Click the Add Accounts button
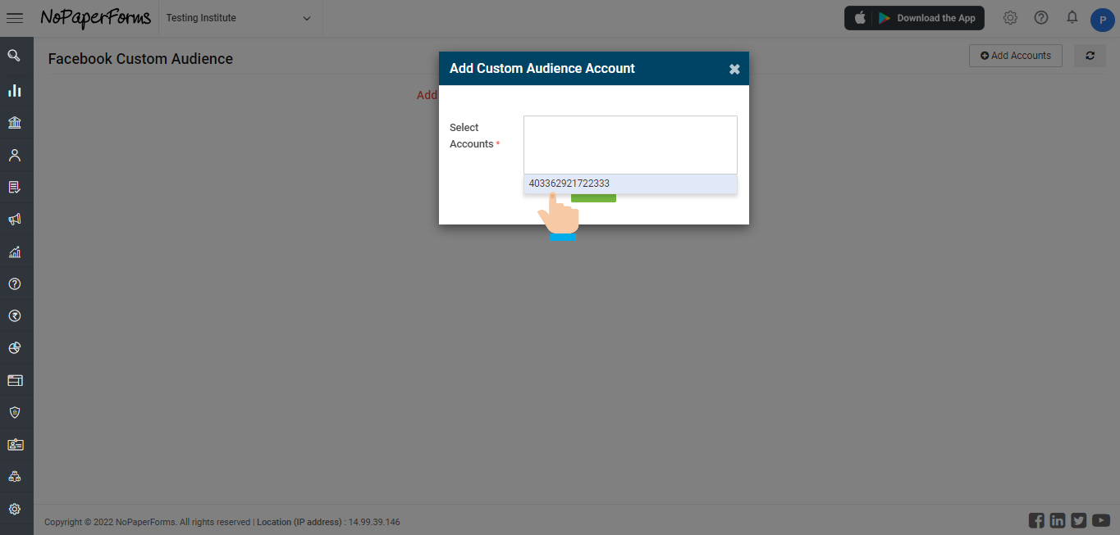Screen dimensions: 1120x535 click(x=1016, y=56)
